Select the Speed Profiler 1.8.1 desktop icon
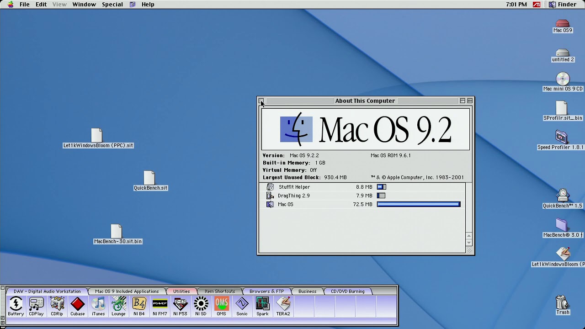The image size is (585, 329). click(561, 141)
